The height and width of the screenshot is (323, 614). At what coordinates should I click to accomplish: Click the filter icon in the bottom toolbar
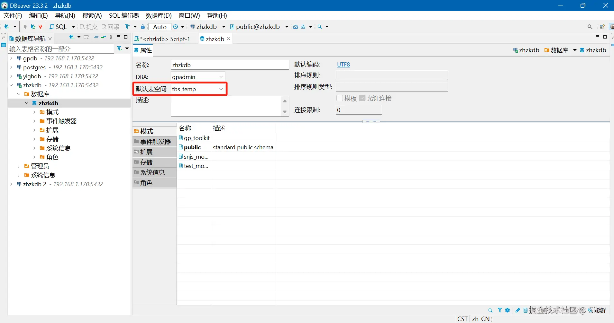tap(499, 310)
